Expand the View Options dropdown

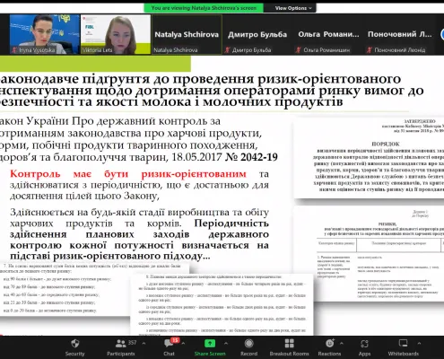(x=293, y=8)
